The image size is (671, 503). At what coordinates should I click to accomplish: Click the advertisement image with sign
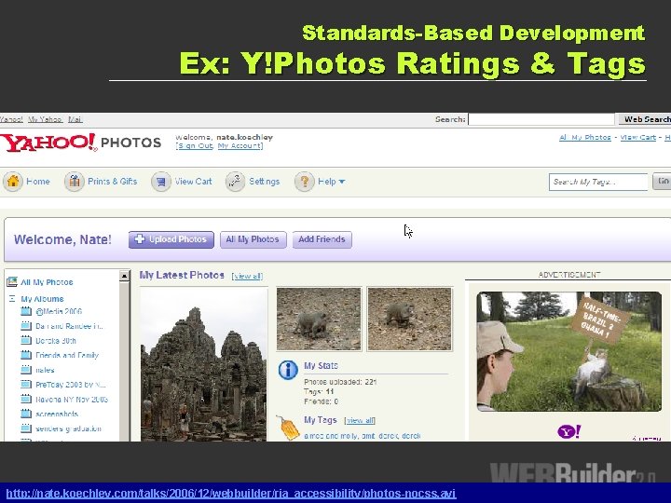point(569,351)
